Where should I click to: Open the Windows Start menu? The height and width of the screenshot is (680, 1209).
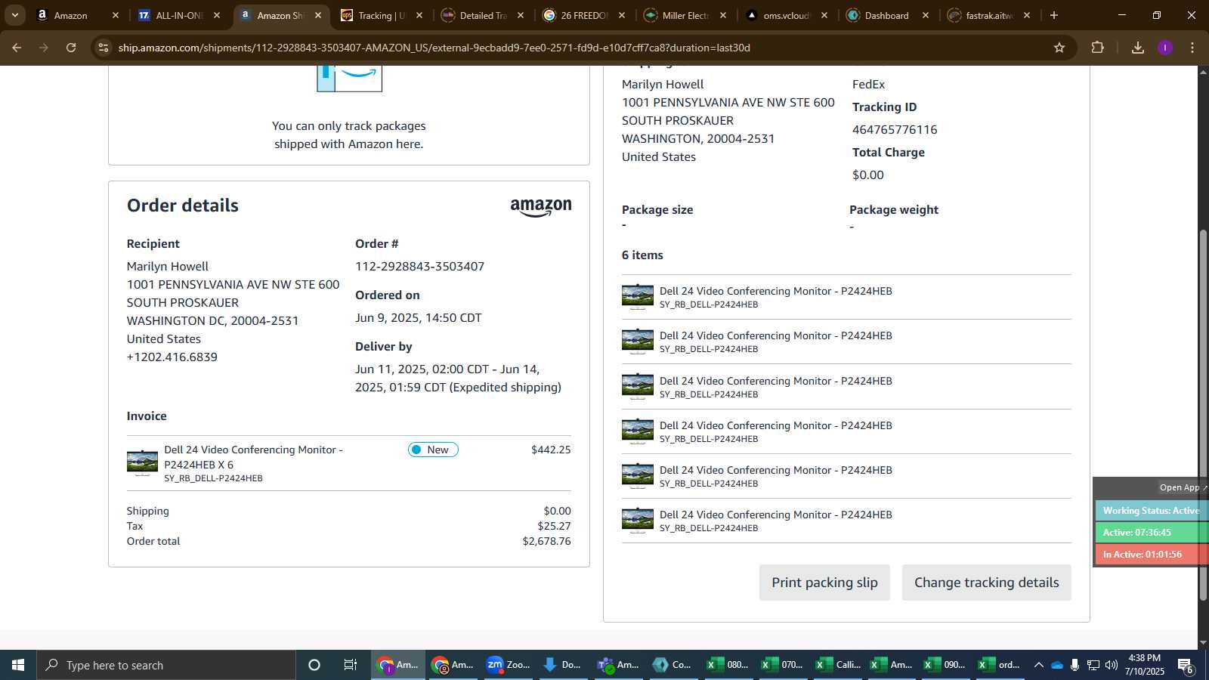pos(18,665)
